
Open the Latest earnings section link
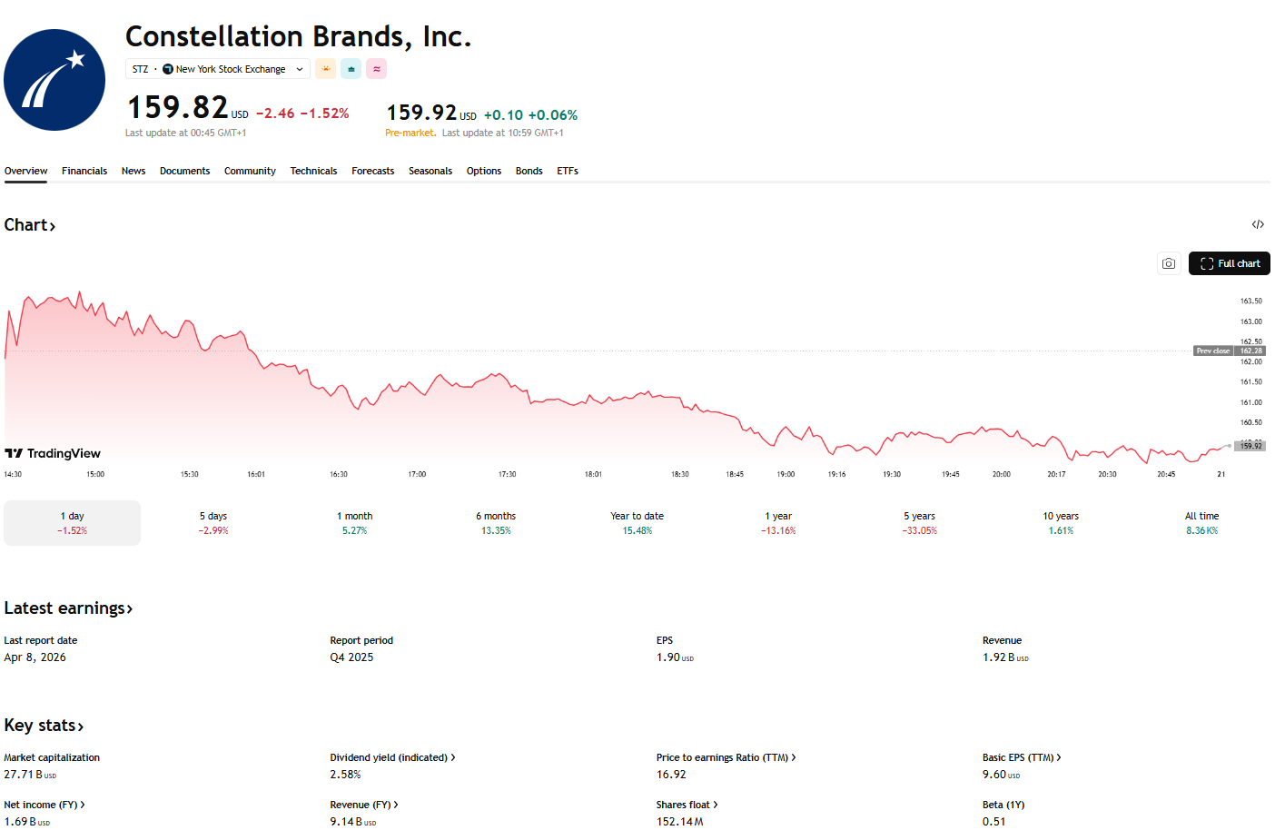click(x=69, y=608)
